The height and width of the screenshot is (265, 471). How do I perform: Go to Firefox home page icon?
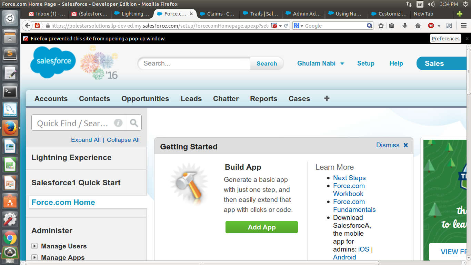point(418,26)
